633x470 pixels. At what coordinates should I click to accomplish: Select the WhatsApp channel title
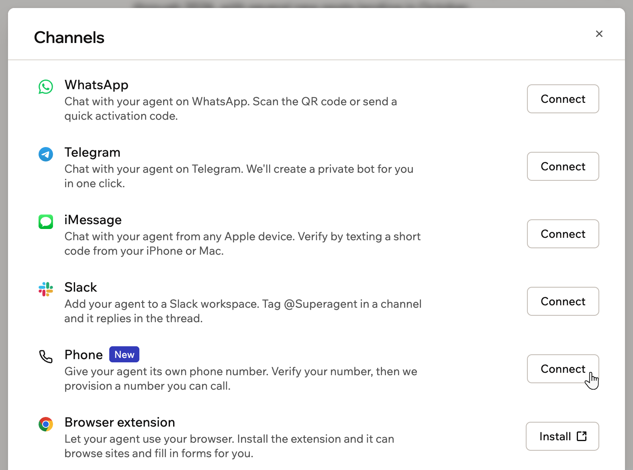(x=96, y=85)
